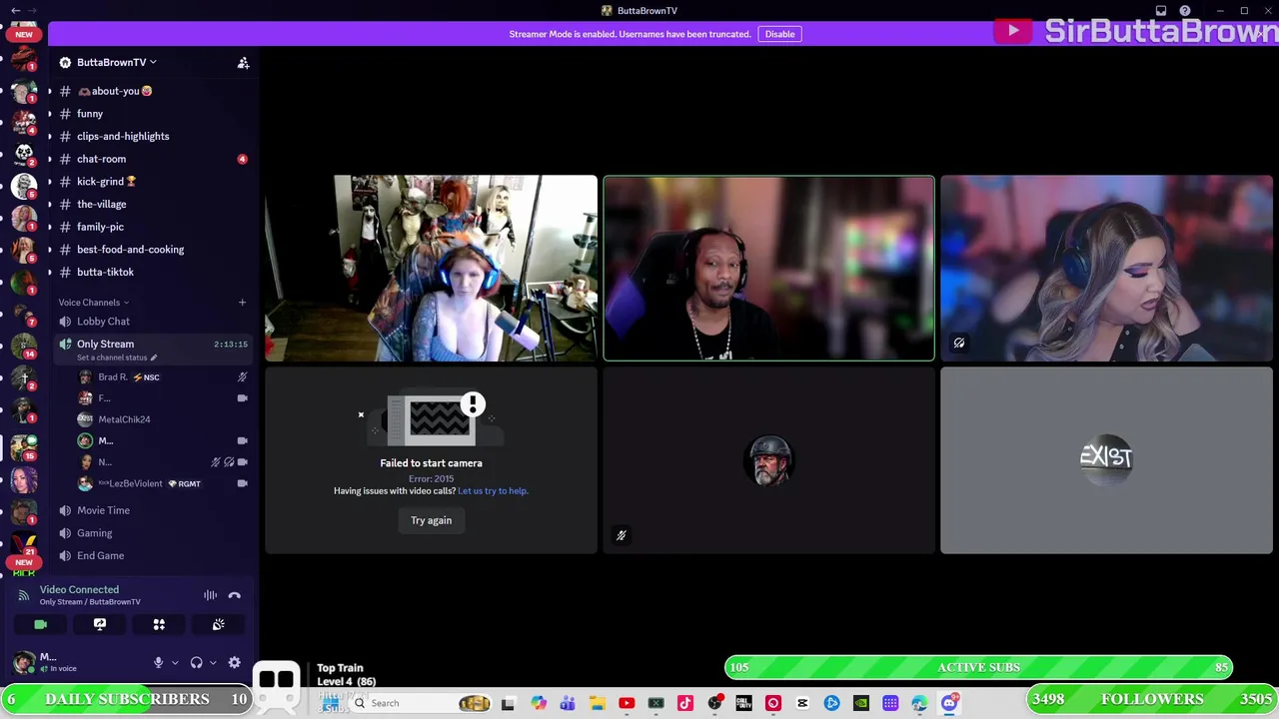The image size is (1279, 719).
Task: Open Discord help in title bar
Action: tap(1185, 11)
